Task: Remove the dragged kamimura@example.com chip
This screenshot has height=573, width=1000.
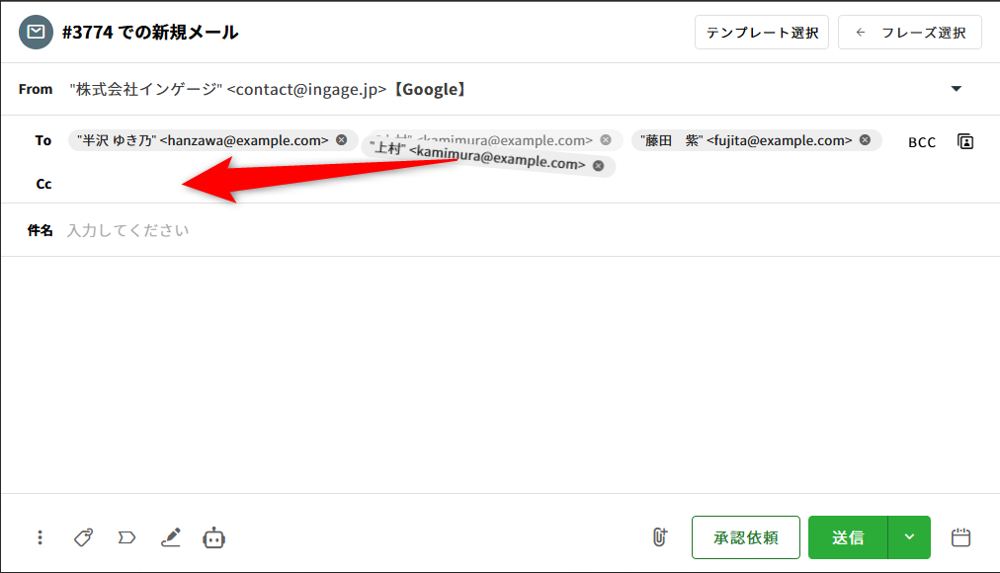Action: pos(598,166)
